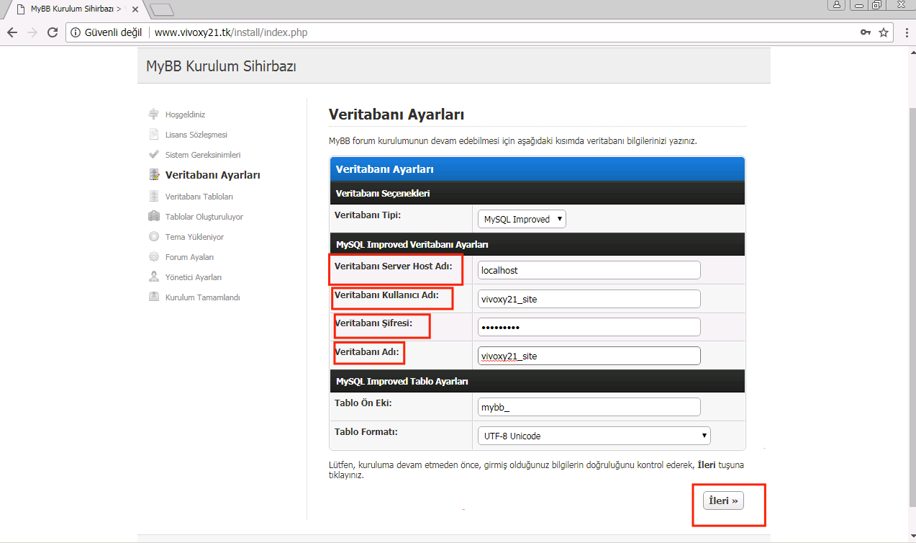
Task: Click the Veritabanı Adı input field
Action: click(589, 356)
